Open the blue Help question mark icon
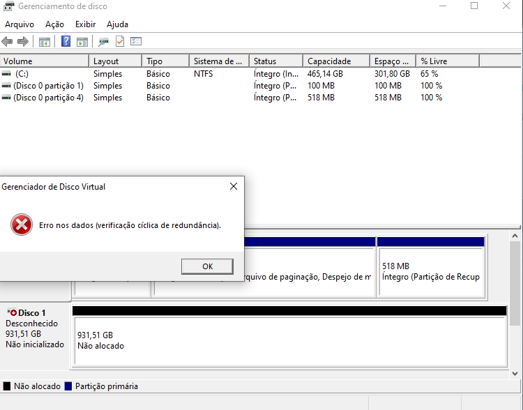The width and height of the screenshot is (523, 410). (66, 41)
